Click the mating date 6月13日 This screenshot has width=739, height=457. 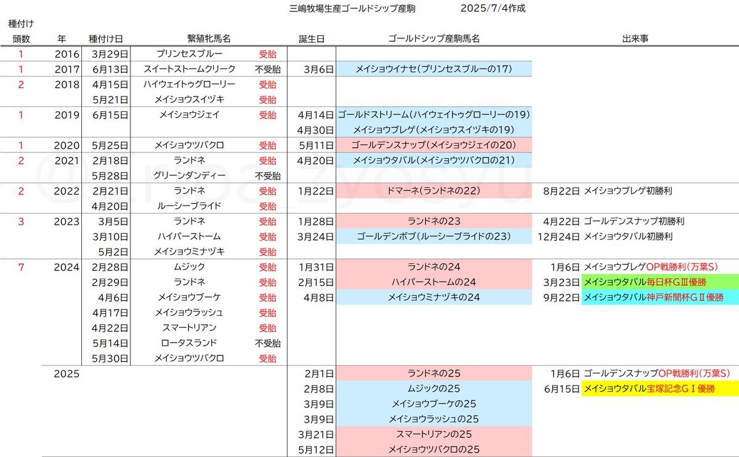pos(110,70)
